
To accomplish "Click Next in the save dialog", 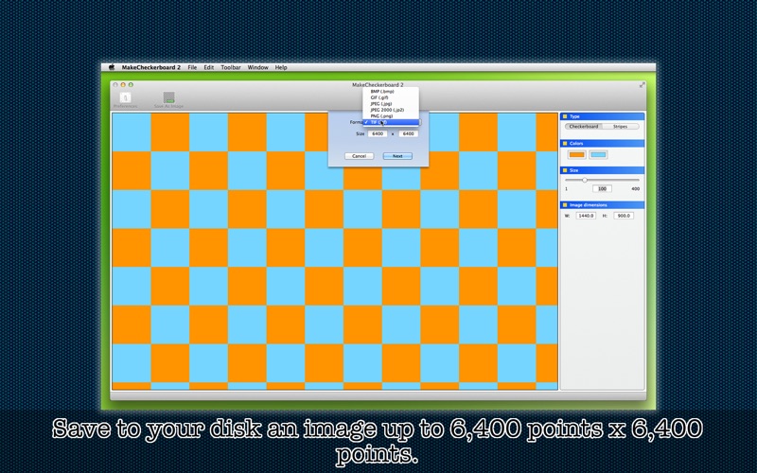I will [397, 156].
